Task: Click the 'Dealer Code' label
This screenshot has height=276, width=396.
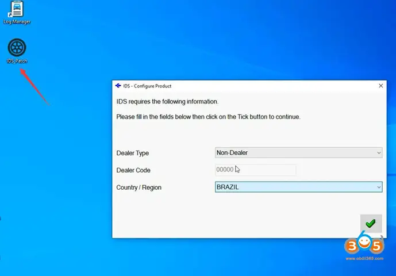Action: pos(133,170)
